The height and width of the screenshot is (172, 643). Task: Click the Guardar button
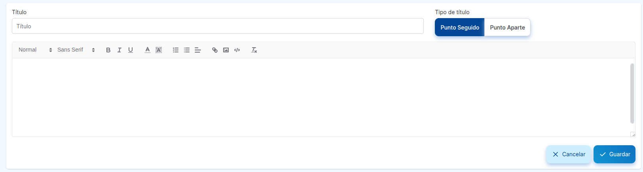(x=614, y=154)
